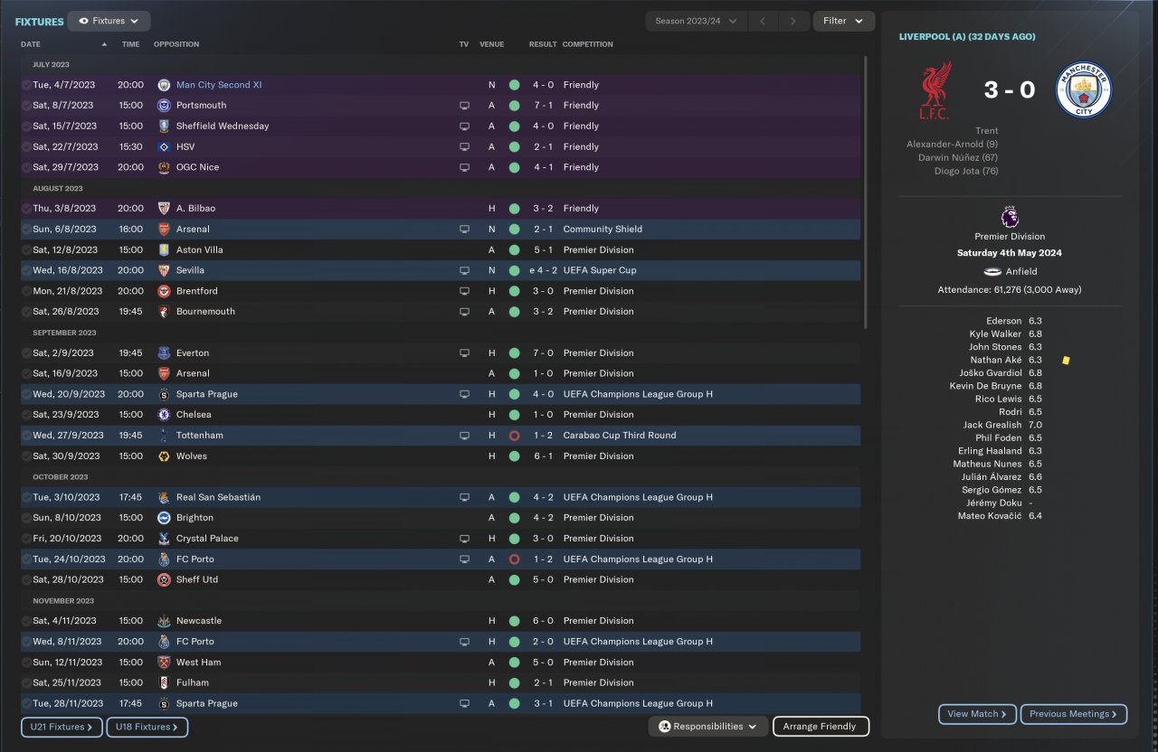
Task: Click the Liverpool club crest
Action: [936, 90]
